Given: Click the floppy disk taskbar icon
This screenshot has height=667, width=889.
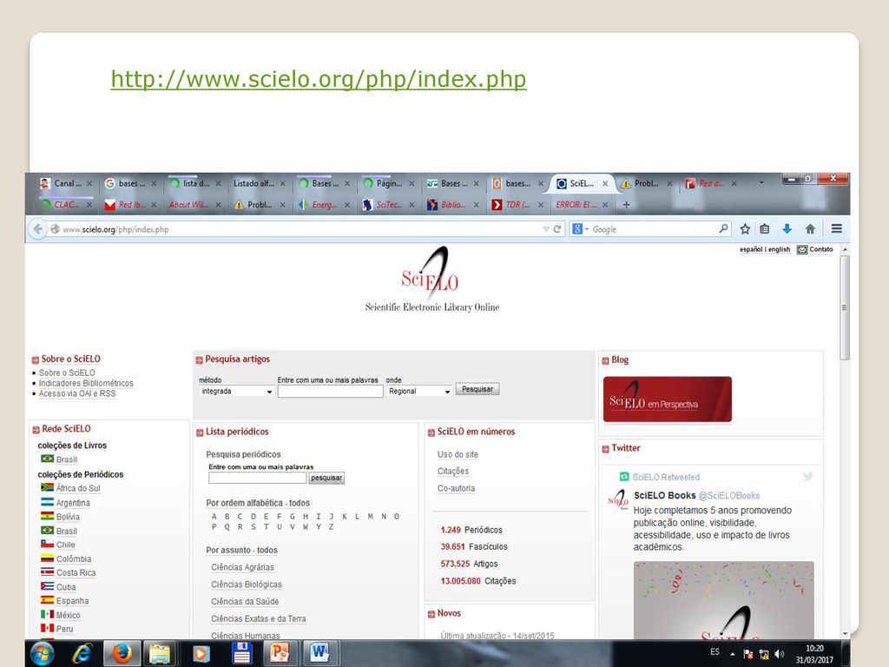Looking at the screenshot, I should 241,654.
